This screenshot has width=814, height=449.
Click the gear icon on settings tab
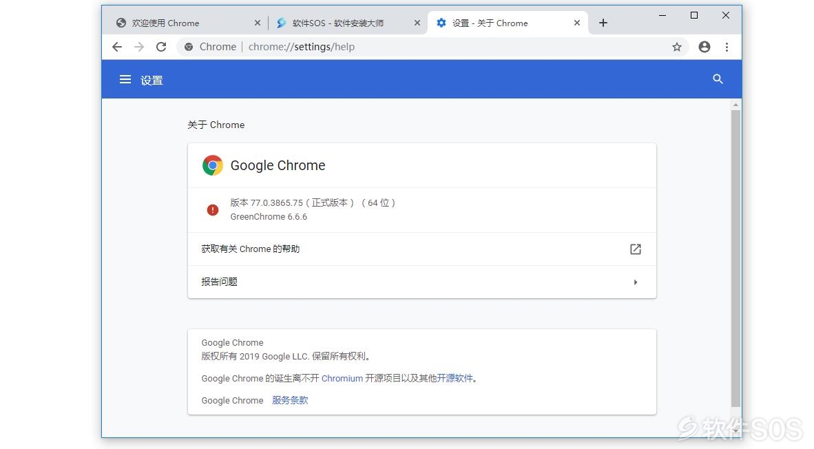pyautogui.click(x=441, y=23)
